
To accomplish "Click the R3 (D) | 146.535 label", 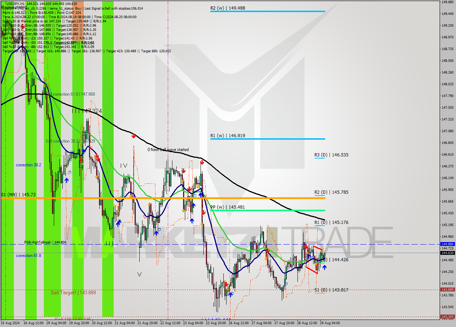I will point(331,155).
